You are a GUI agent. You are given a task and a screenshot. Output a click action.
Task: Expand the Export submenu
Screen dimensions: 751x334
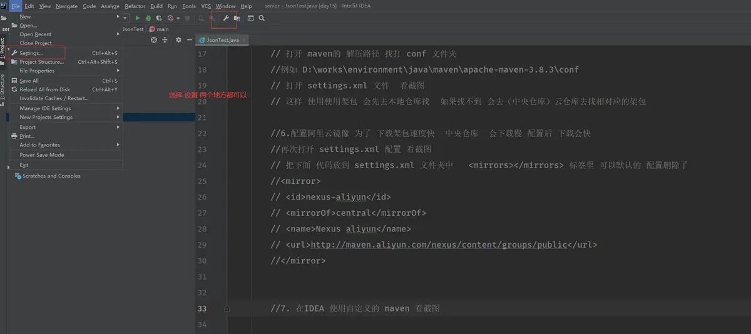[x=65, y=127]
